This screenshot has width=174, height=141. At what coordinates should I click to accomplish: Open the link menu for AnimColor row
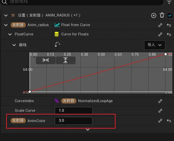(160, 121)
